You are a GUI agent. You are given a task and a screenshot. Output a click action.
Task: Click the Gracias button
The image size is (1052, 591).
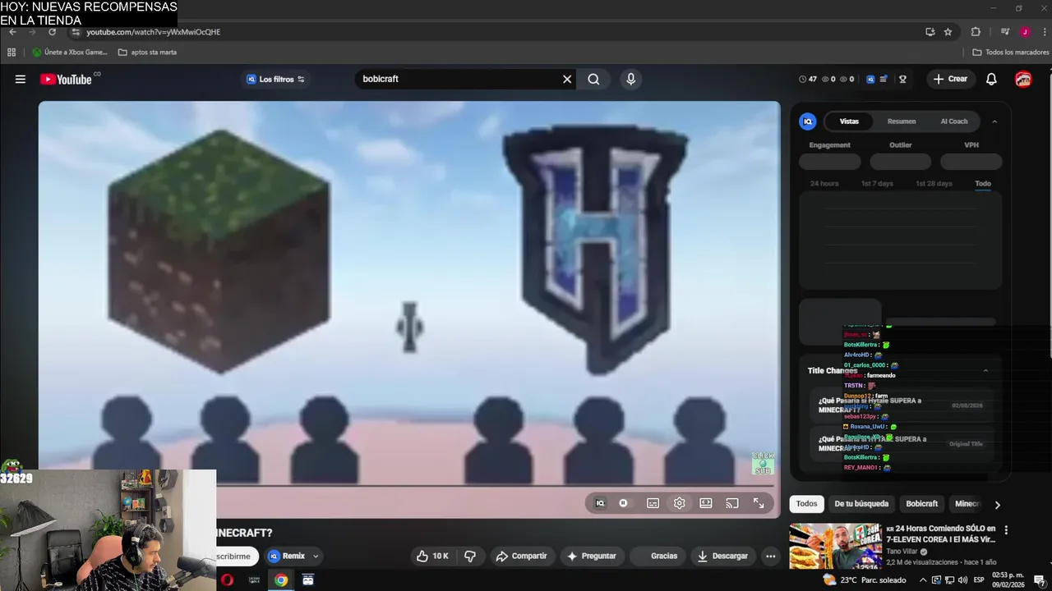(657, 556)
